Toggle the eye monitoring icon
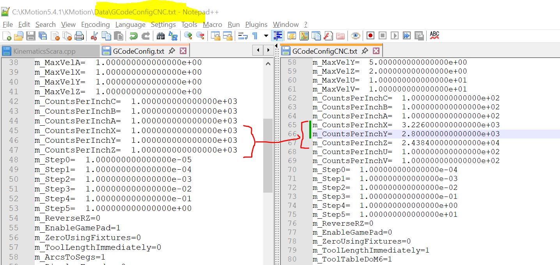 coord(355,36)
